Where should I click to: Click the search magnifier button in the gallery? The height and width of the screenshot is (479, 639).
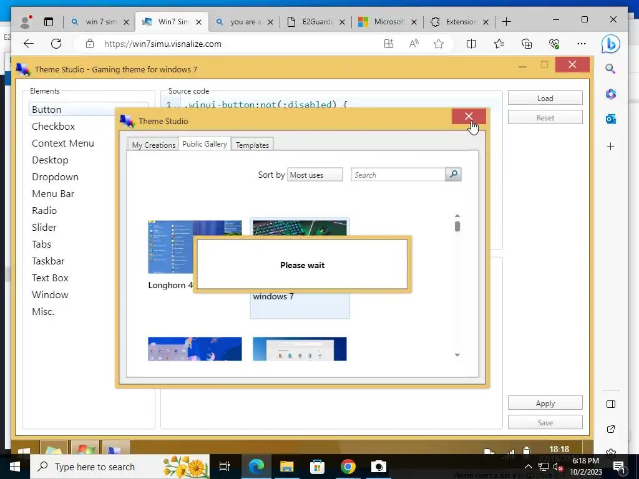tap(453, 175)
